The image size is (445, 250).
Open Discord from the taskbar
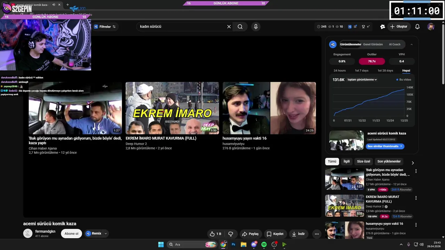[x=254, y=244]
